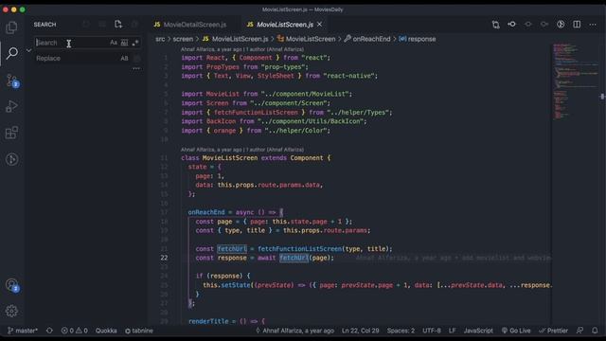Click Synchronize Changes icon in status bar
Viewport: 606px width, 341px height.
pos(49,331)
